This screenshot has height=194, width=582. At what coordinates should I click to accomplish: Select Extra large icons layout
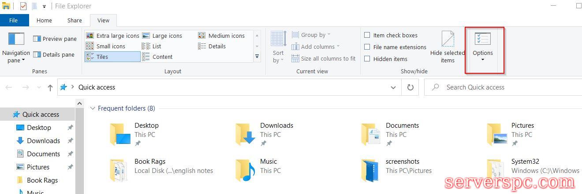(x=112, y=36)
